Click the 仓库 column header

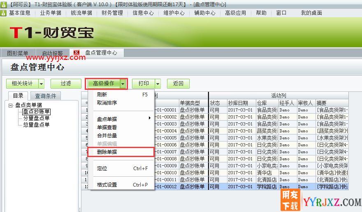[267, 103]
